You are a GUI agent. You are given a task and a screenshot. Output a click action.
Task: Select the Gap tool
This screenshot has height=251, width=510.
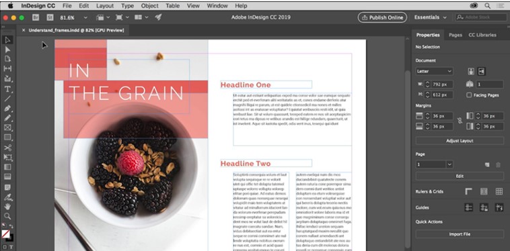(x=8, y=68)
